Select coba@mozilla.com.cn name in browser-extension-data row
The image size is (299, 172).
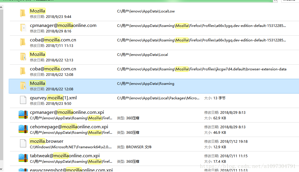(53, 69)
